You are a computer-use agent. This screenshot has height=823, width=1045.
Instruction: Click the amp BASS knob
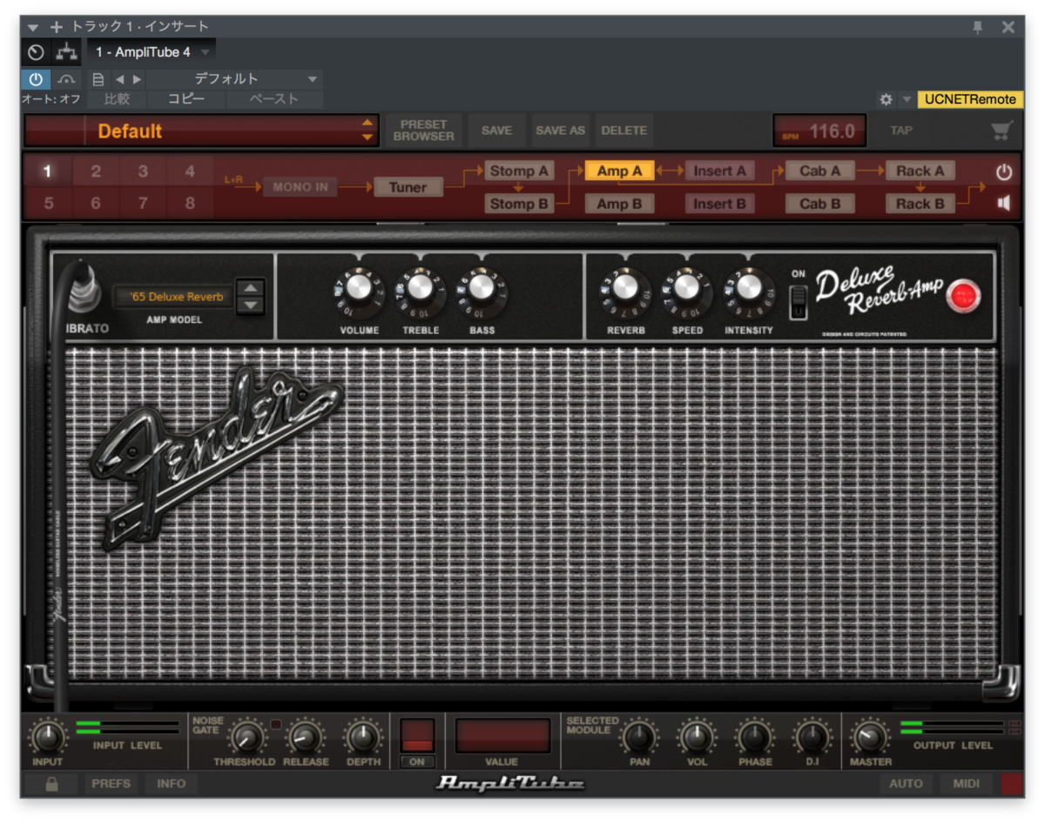482,290
